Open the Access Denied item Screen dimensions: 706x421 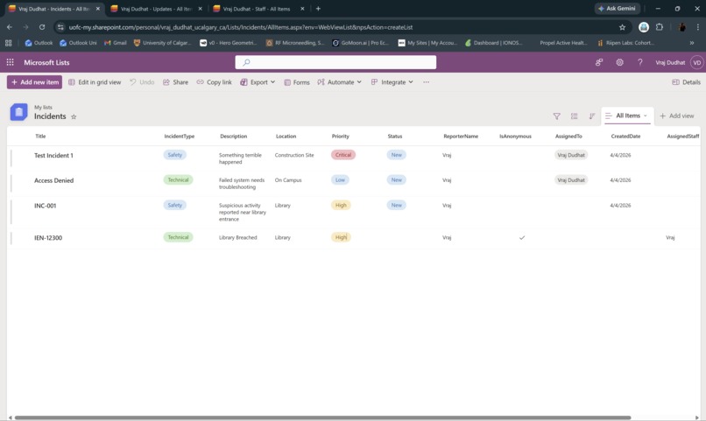click(x=53, y=180)
